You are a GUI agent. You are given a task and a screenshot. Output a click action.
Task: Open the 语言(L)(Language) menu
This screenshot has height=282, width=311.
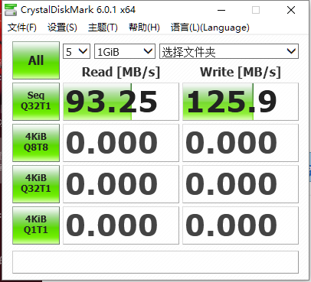(x=210, y=28)
